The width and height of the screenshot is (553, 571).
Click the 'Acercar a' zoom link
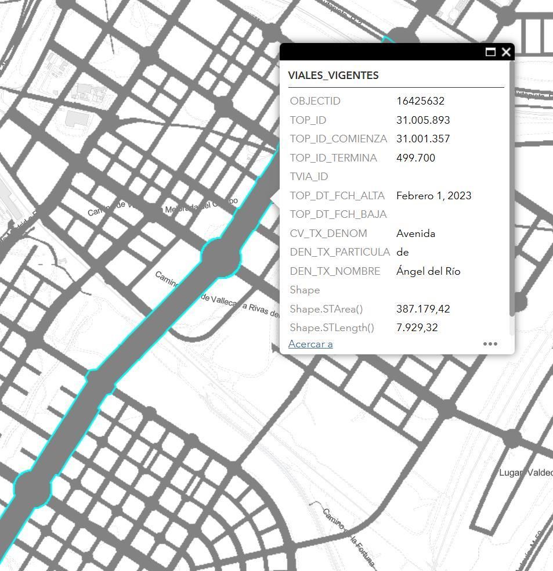[310, 344]
